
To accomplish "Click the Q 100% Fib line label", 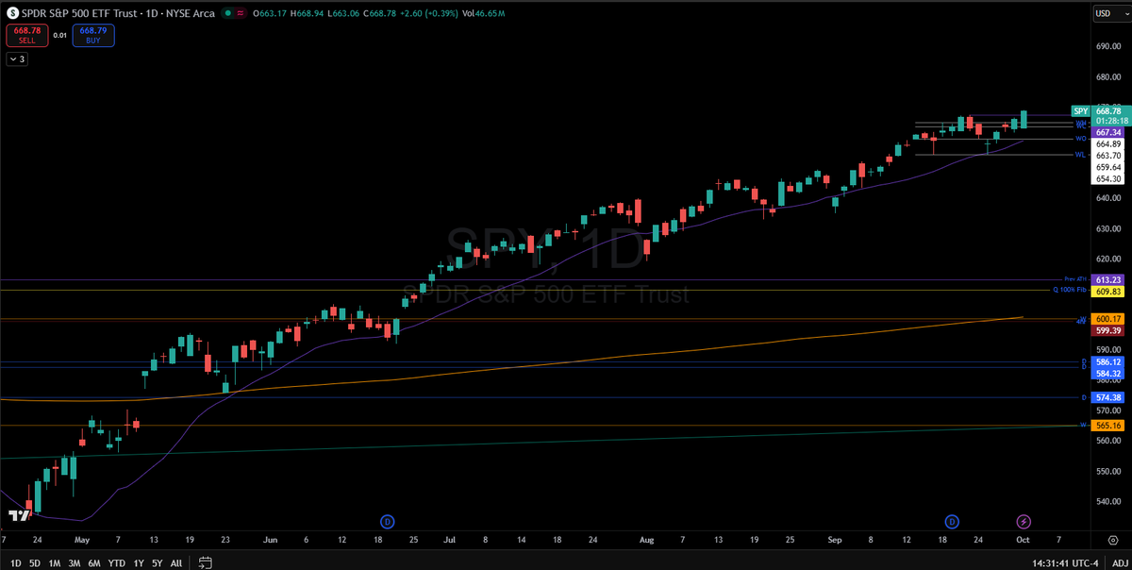I will (1071, 291).
